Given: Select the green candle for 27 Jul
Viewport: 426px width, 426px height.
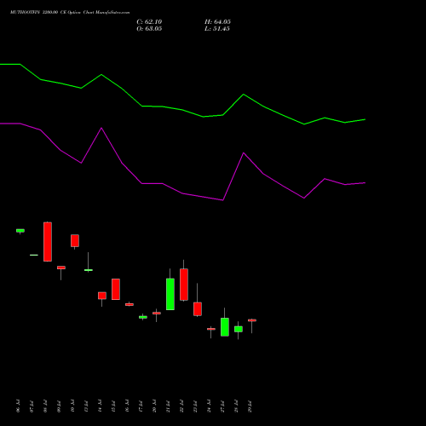Looking at the screenshot, I should pyautogui.click(x=225, y=327).
